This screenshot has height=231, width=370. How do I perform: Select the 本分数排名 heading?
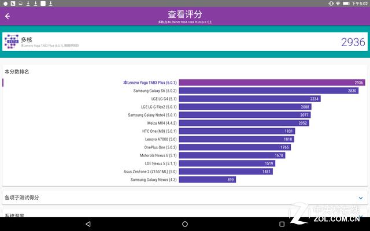pos(17,72)
